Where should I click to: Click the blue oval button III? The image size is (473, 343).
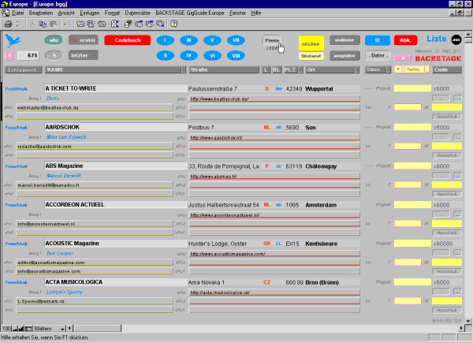(189, 40)
